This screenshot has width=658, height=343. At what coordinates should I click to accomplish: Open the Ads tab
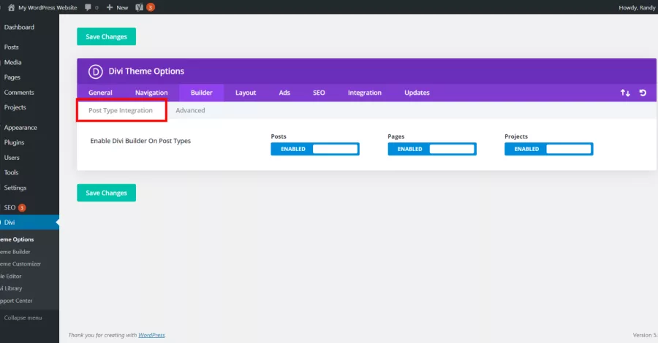click(284, 93)
